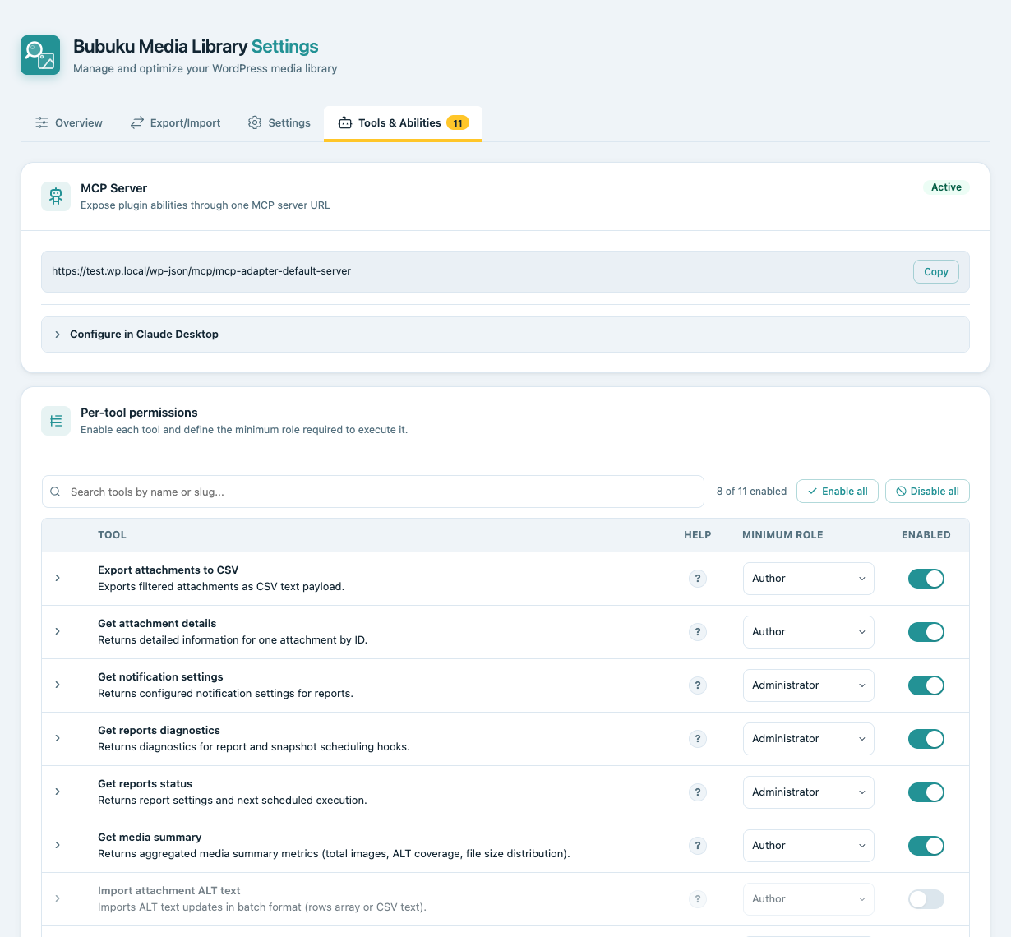Disable the Export attachments to CSV tool
The width and height of the screenshot is (1011, 937).
926,579
